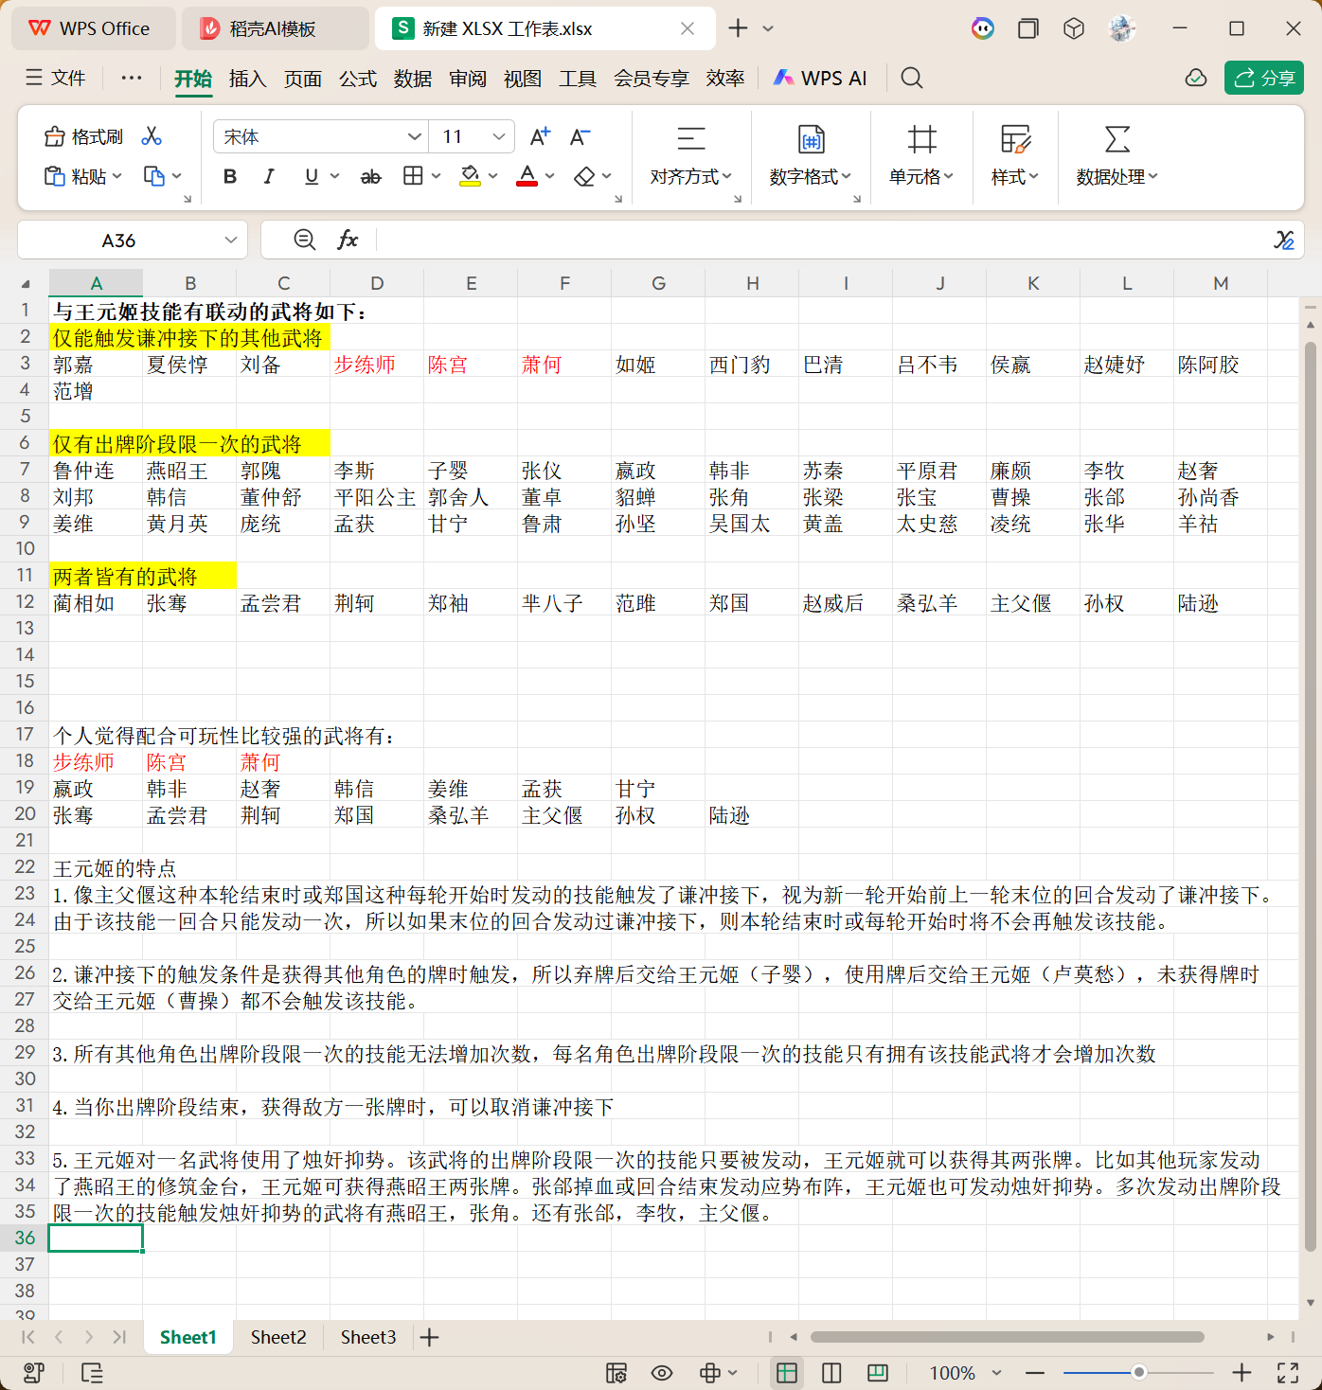The height and width of the screenshot is (1390, 1322).
Task: Add a new sheet with plus button
Action: point(429,1337)
